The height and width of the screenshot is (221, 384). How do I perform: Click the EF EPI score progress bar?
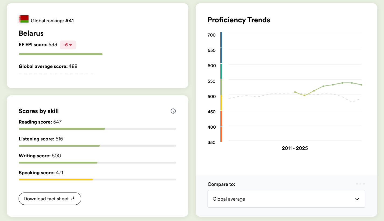tap(61, 54)
